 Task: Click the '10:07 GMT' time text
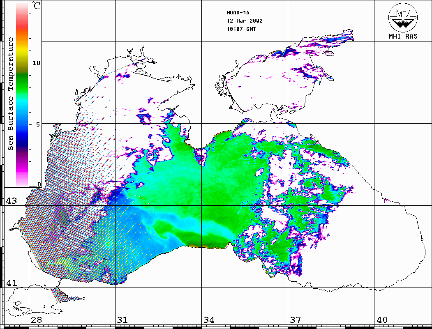pyautogui.click(x=241, y=29)
